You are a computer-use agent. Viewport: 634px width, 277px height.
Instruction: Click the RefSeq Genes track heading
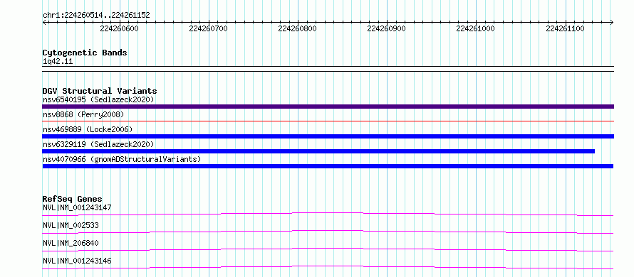72,199
